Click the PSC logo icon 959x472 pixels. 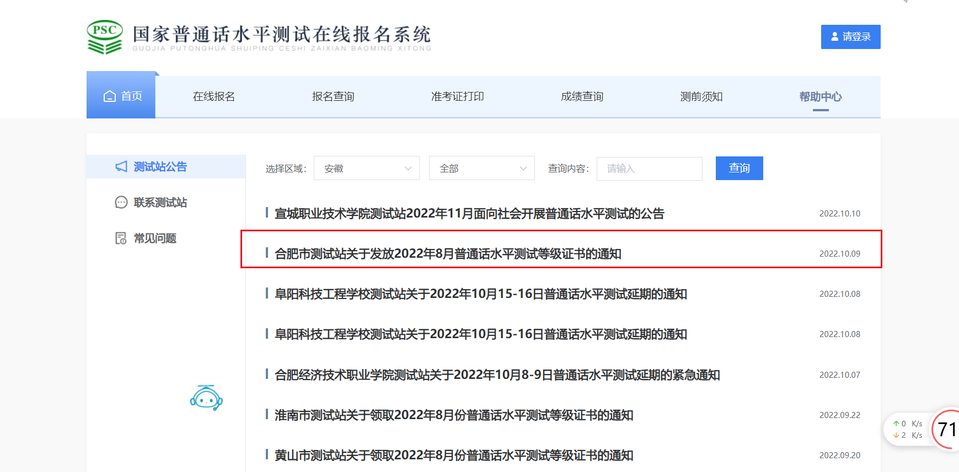[105, 37]
